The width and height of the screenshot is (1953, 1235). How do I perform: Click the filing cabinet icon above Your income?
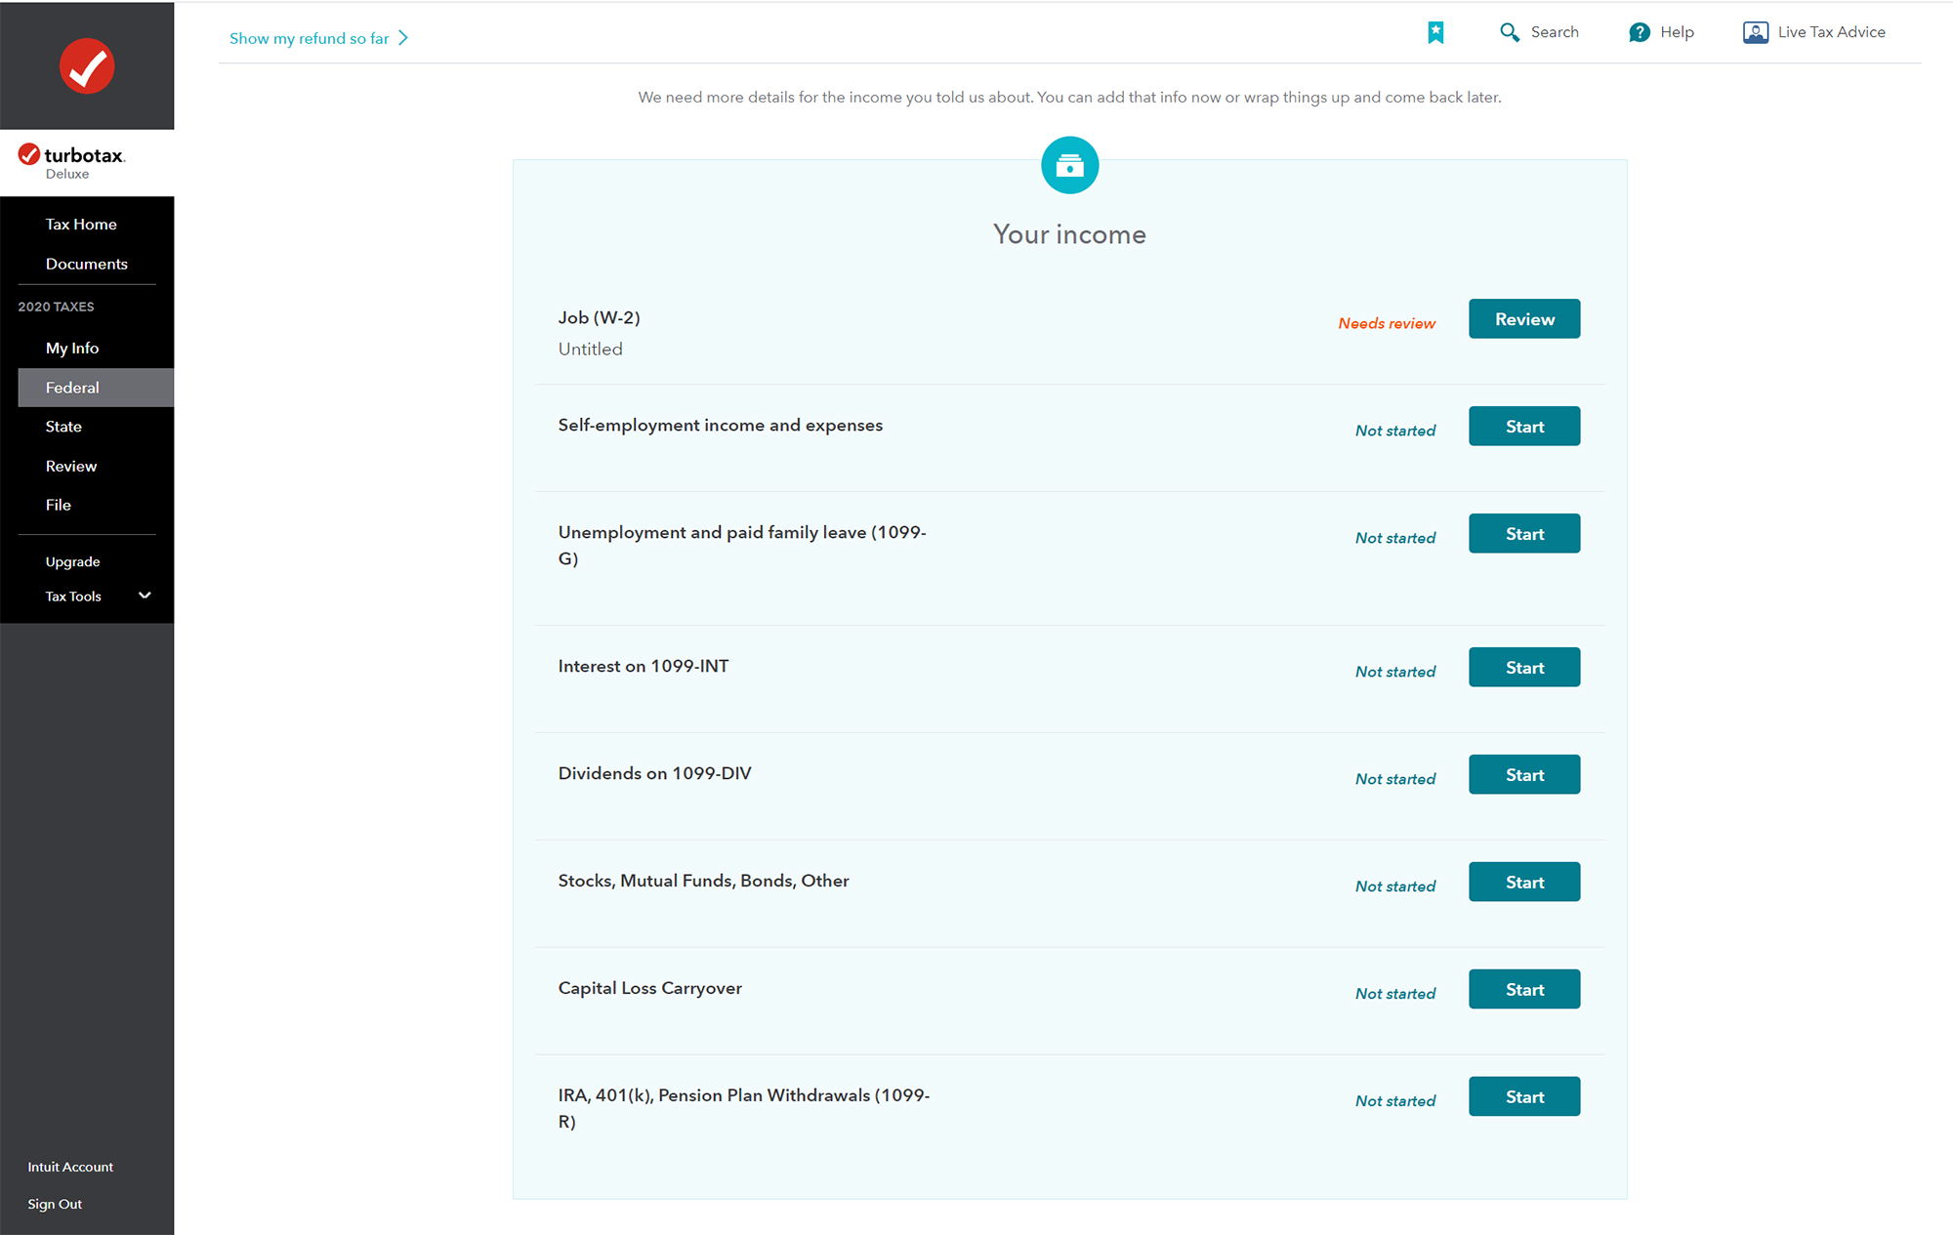tap(1069, 165)
